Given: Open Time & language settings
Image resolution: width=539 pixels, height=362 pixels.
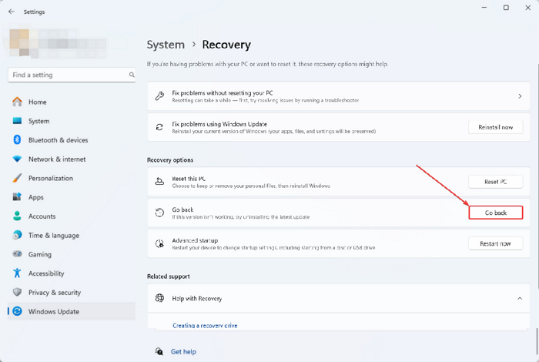Looking at the screenshot, I should pos(54,236).
